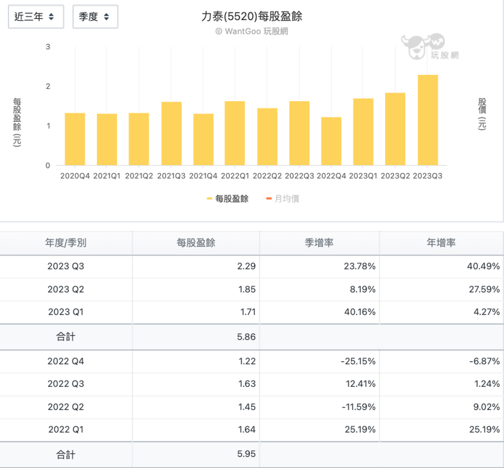Select the 2022 Q1 row label

(66, 429)
